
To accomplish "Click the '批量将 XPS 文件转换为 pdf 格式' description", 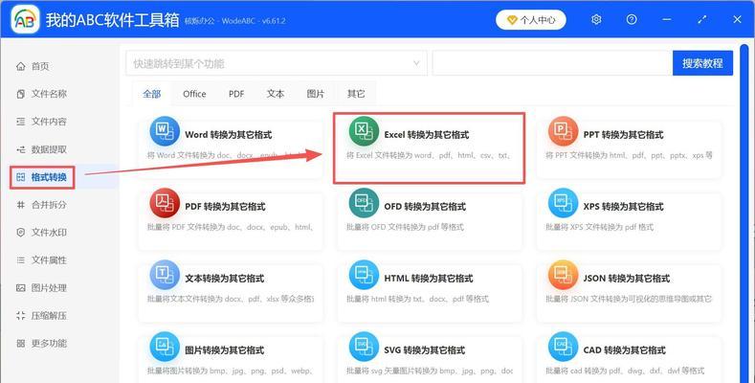I will pyautogui.click(x=599, y=227).
